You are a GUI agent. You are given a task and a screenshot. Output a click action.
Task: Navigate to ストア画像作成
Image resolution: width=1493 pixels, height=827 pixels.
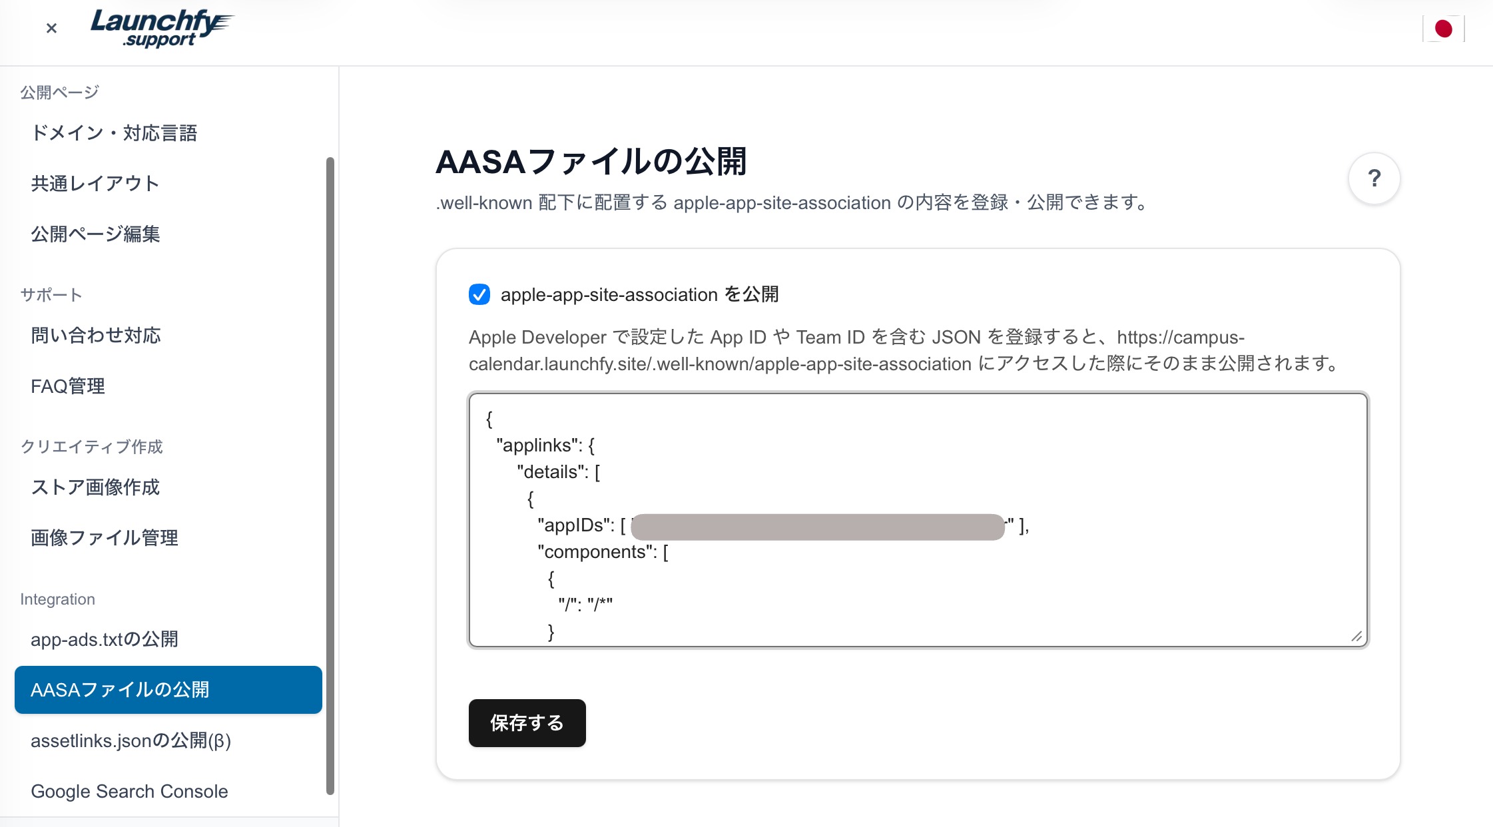(95, 487)
